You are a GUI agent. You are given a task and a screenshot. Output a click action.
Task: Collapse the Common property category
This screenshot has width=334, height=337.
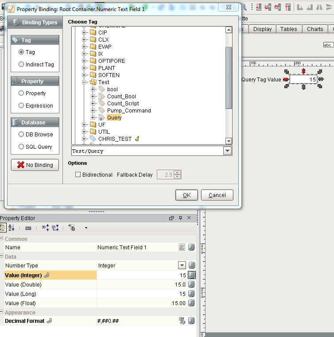1,238
